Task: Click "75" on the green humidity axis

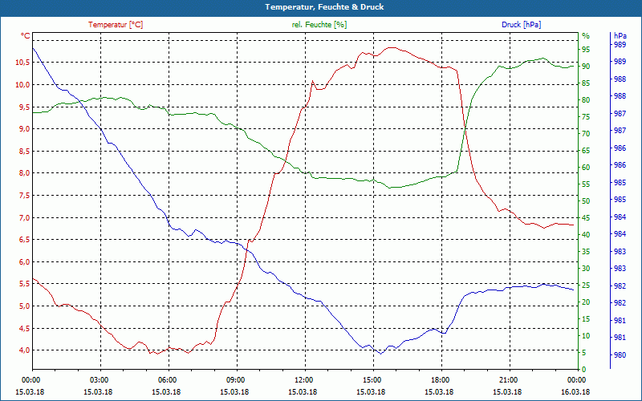Action: coord(586,116)
